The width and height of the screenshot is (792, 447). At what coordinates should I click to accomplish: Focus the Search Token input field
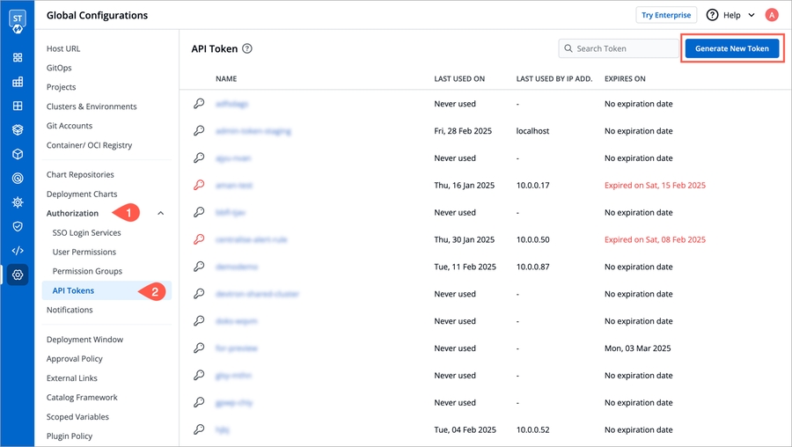coord(625,48)
